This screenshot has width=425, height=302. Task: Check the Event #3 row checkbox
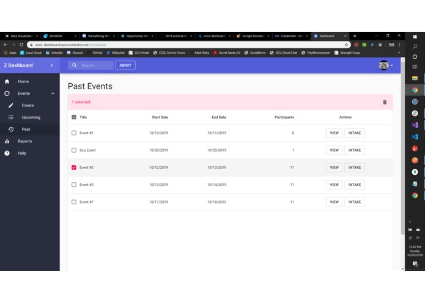74,185
